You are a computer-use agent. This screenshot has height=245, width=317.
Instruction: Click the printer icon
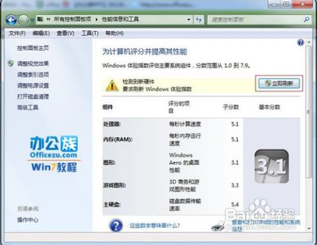[x=218, y=226]
